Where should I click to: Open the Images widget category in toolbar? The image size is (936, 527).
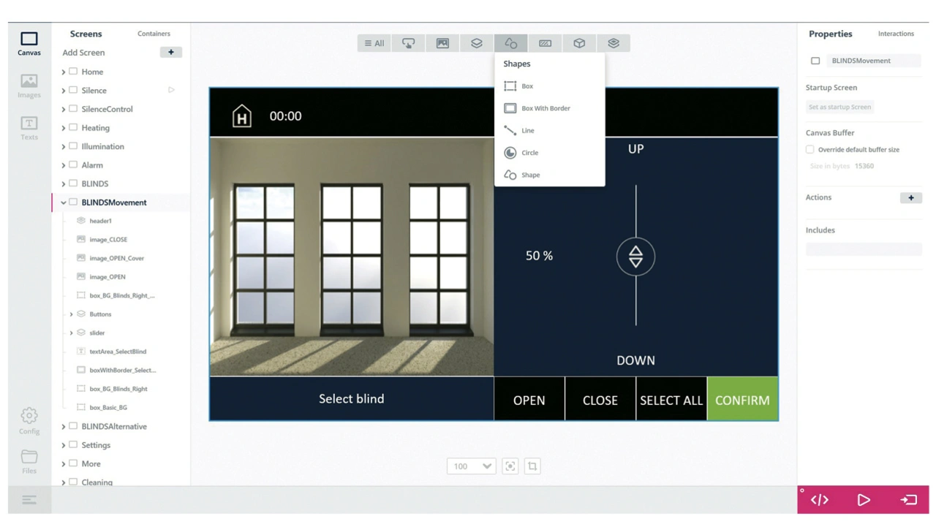coord(442,43)
